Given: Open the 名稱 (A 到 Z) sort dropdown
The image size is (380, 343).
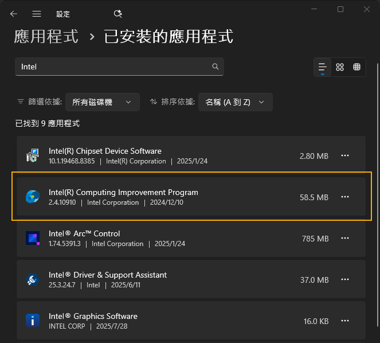Looking at the screenshot, I should pos(235,102).
